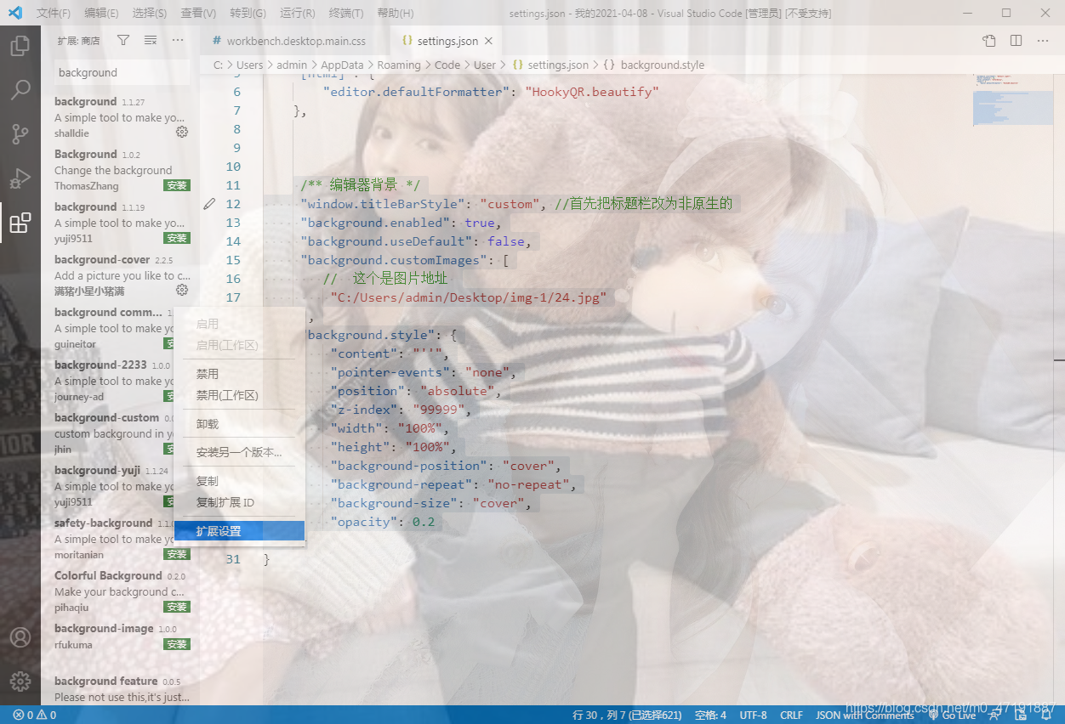The image size is (1065, 724).
Task: Open the Search view in activity bar
Action: click(20, 89)
